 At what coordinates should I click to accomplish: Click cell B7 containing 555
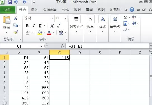(39, 88)
